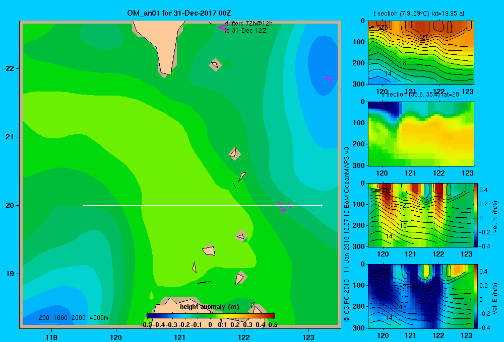Click the vertical '© CSIRO 2018' copyright text
The image size is (504, 342).
[347, 300]
